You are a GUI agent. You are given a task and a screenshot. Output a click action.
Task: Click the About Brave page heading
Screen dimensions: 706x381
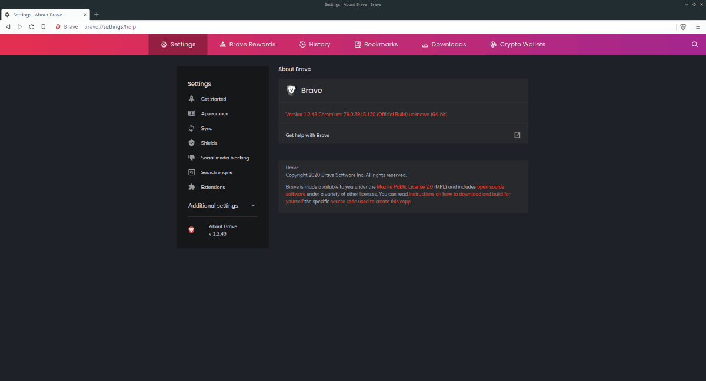(x=295, y=69)
